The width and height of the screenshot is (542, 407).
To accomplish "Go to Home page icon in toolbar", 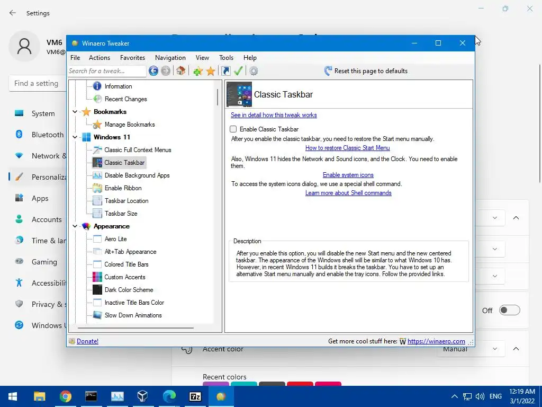I will [x=180, y=71].
